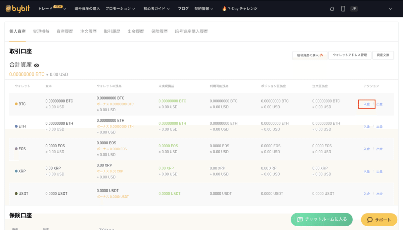The image size is (403, 230).
Task: Click the JP language icon
Action: pos(354,8)
